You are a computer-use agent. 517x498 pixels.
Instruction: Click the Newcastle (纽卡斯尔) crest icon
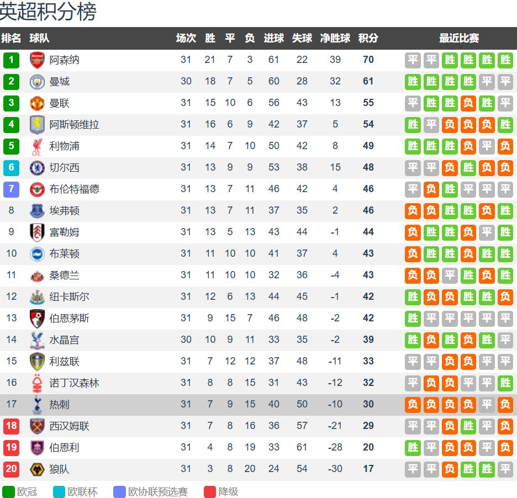[37, 297]
